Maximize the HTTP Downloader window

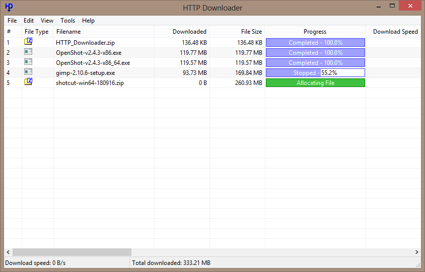(392, 6)
